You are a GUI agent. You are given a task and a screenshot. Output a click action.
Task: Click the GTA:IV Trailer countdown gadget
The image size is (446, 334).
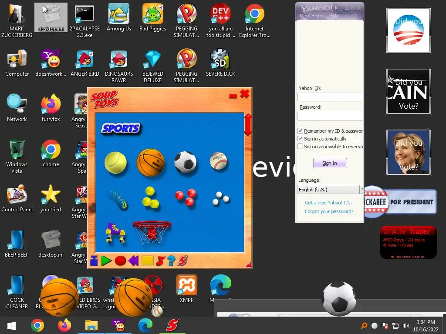(x=409, y=242)
